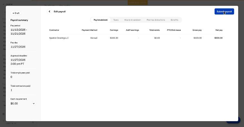The height and width of the screenshot is (127, 244).
Task: Click the $500.00 net pay amount
Action: pos(219,38)
